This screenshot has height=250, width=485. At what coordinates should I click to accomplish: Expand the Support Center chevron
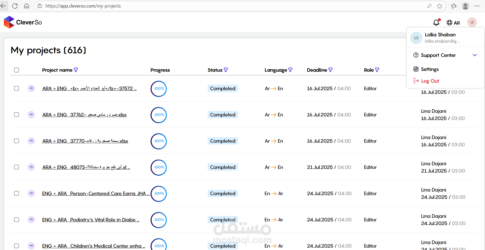(x=475, y=55)
